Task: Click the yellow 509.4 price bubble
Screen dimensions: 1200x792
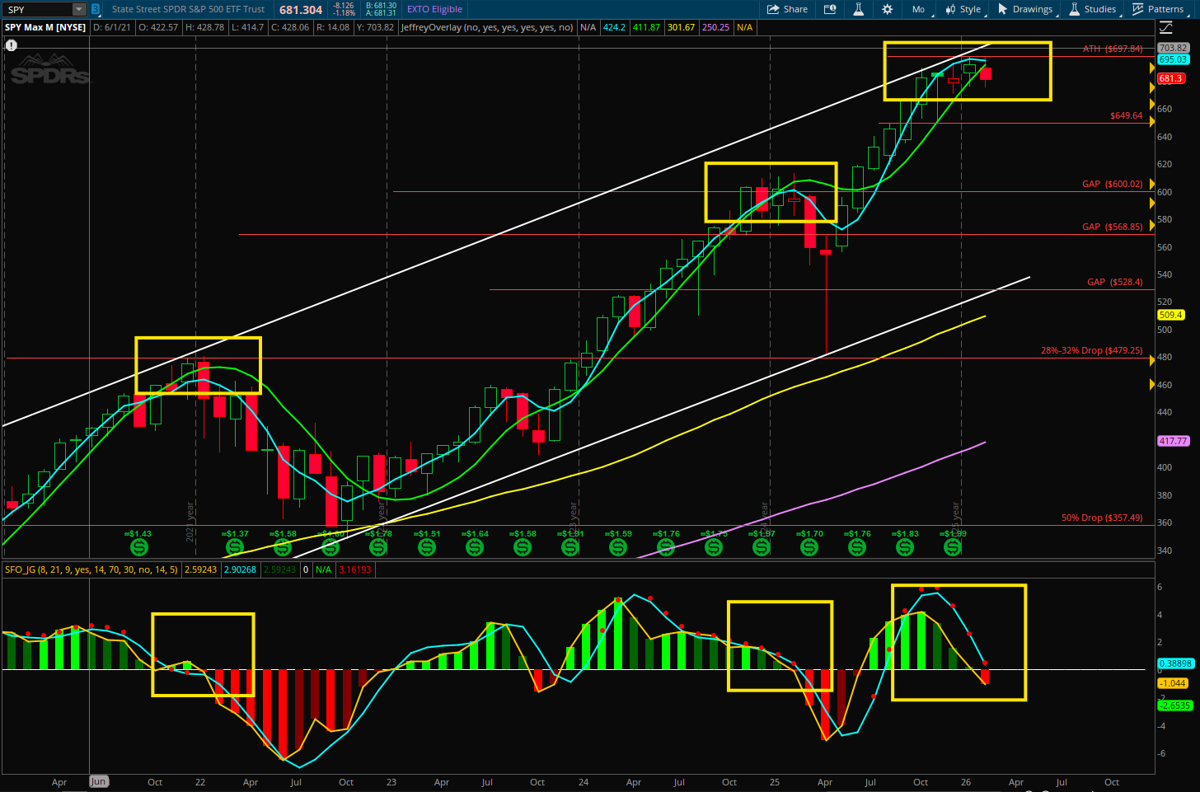Action: click(x=1170, y=315)
